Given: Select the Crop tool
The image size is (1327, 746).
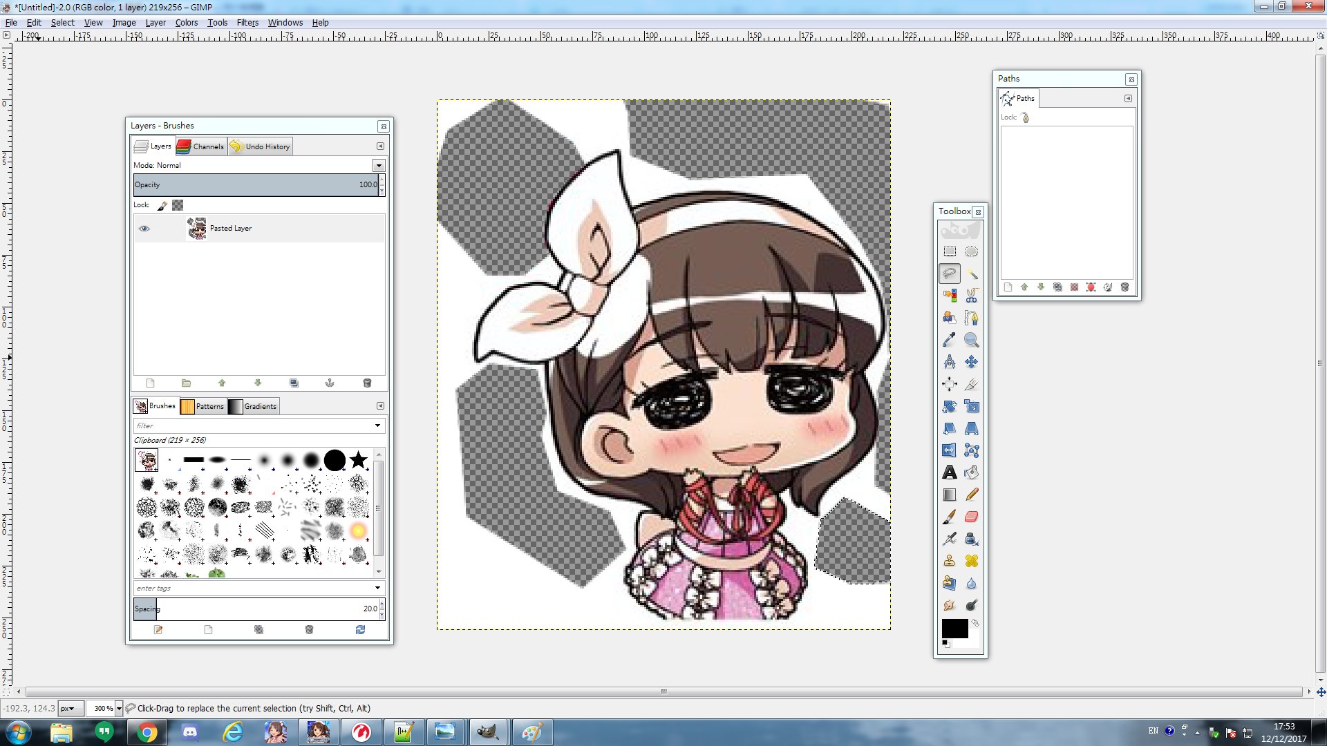Looking at the screenshot, I should coord(971,384).
